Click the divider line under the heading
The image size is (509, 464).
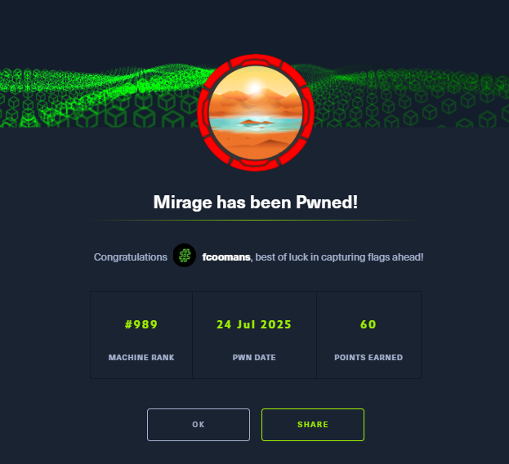point(256,220)
